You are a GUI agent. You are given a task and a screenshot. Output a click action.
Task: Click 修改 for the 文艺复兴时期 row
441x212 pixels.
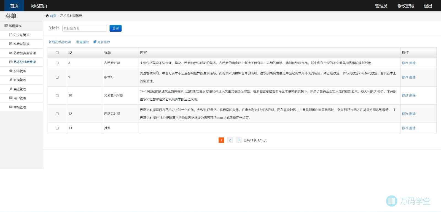(405, 95)
